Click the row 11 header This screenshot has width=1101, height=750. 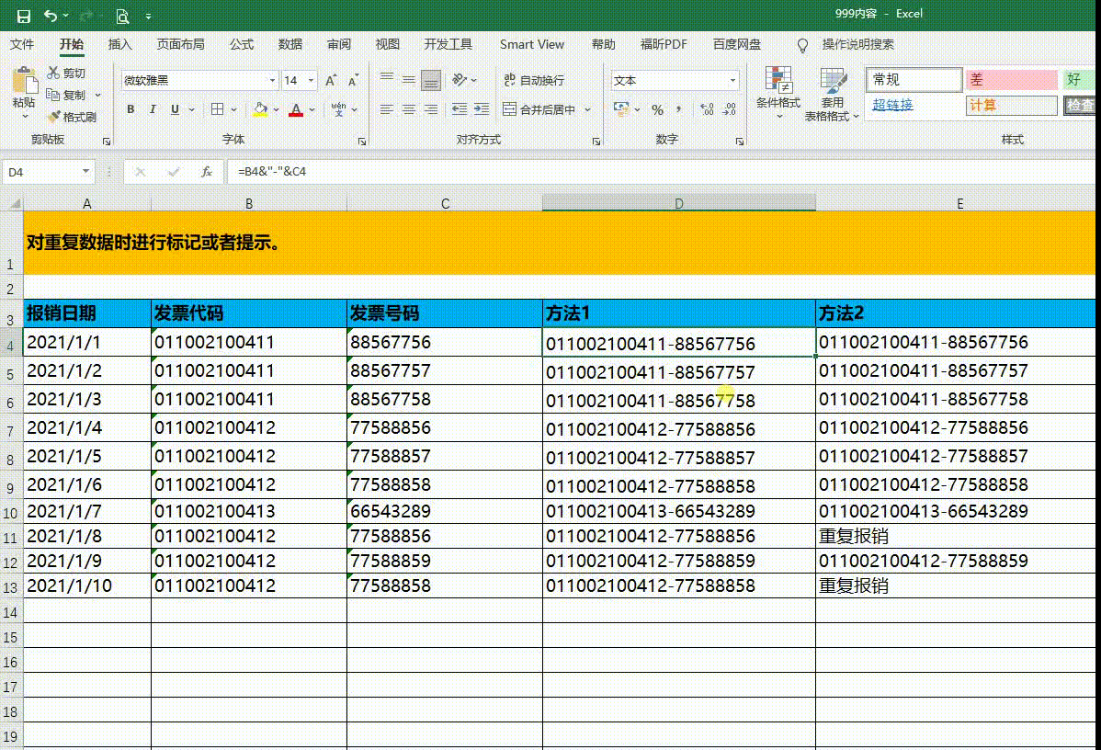tap(10, 538)
